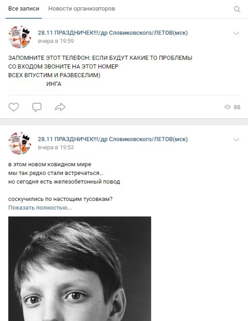
Task: Click the ЗАПОМНИТЕ ЭТОТ ТЕЛЕФОН post text
Action: pyautogui.click(x=100, y=71)
